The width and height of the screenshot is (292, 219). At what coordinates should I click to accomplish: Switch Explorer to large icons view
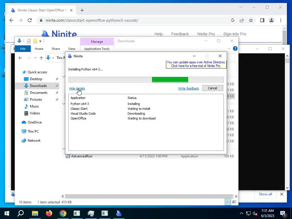(x=234, y=202)
